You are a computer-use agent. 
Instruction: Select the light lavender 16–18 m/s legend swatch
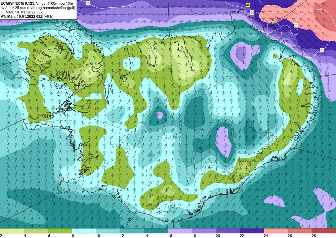click(x=180, y=231)
